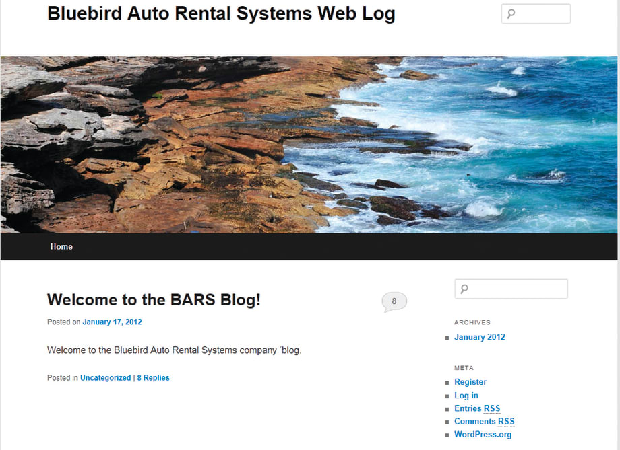This screenshot has height=450, width=620.
Task: Open the Comments RSS feed link
Action: pyautogui.click(x=485, y=422)
